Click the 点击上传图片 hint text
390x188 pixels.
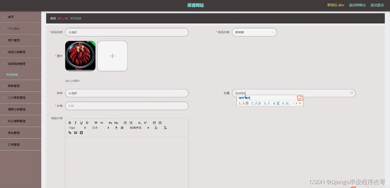73,81
